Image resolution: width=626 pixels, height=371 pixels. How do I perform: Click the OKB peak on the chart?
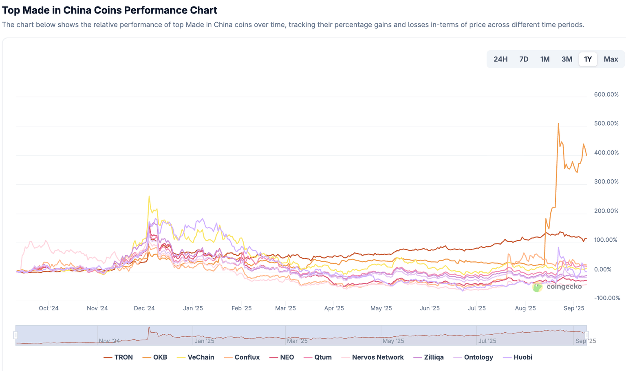pyautogui.click(x=558, y=124)
